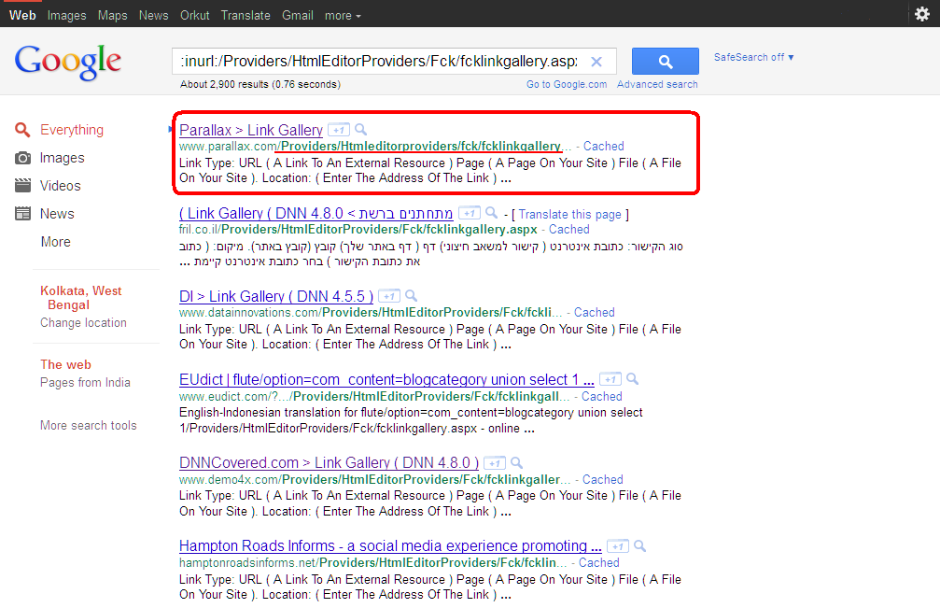Viewport: 940px width, 608px height.
Task: Click +1 button next to DI result
Action: coord(389,296)
